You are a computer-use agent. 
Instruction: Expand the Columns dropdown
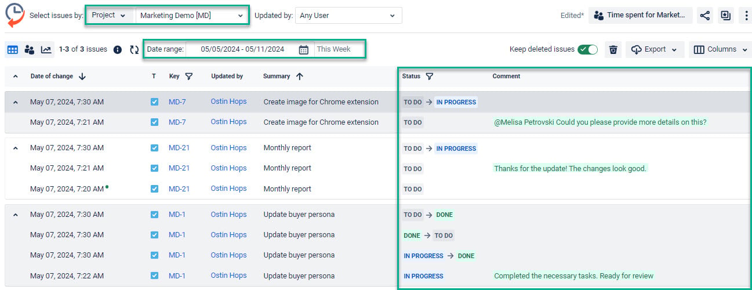click(720, 50)
